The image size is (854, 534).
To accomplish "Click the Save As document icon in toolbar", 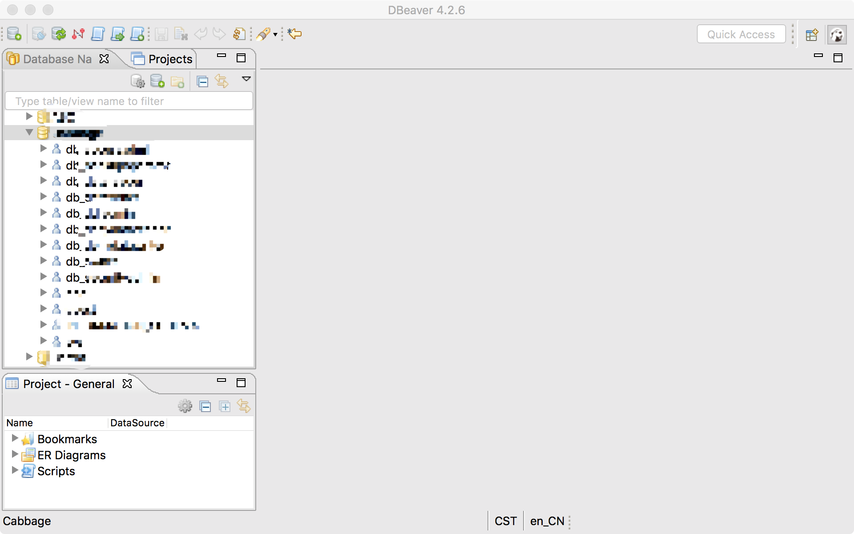I will (x=181, y=34).
